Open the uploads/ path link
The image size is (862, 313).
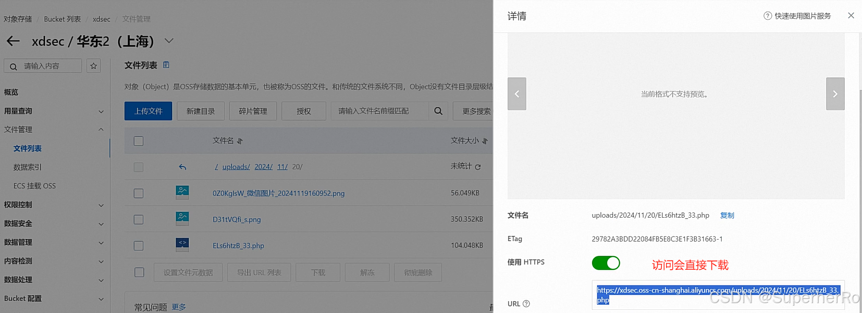click(x=236, y=167)
